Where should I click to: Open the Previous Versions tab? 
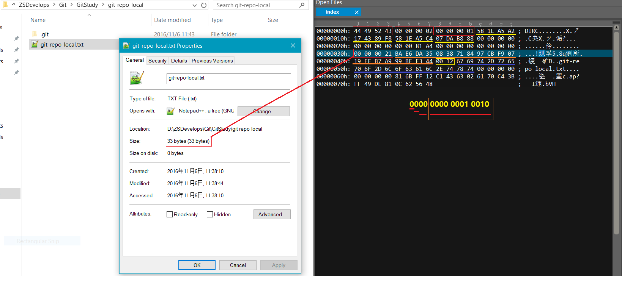pyautogui.click(x=212, y=61)
